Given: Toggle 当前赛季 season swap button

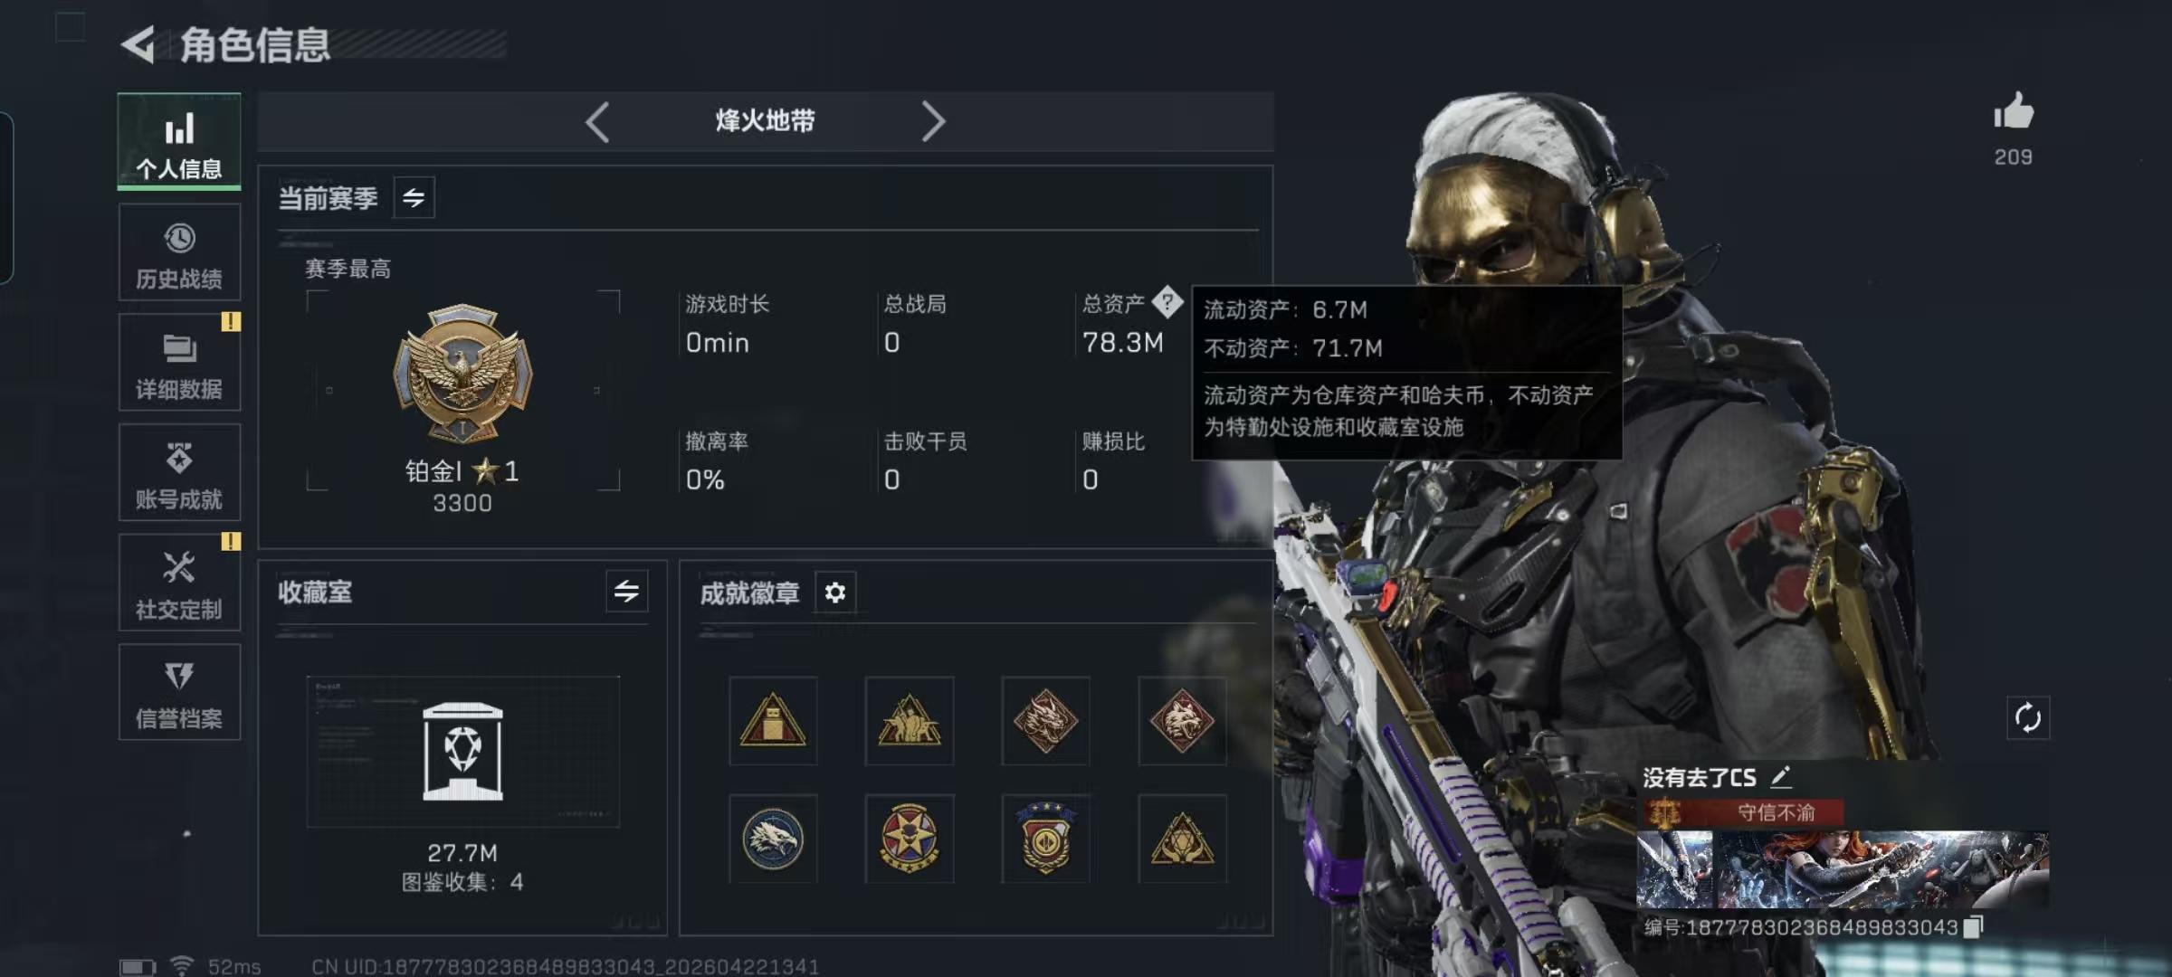Looking at the screenshot, I should [x=414, y=198].
